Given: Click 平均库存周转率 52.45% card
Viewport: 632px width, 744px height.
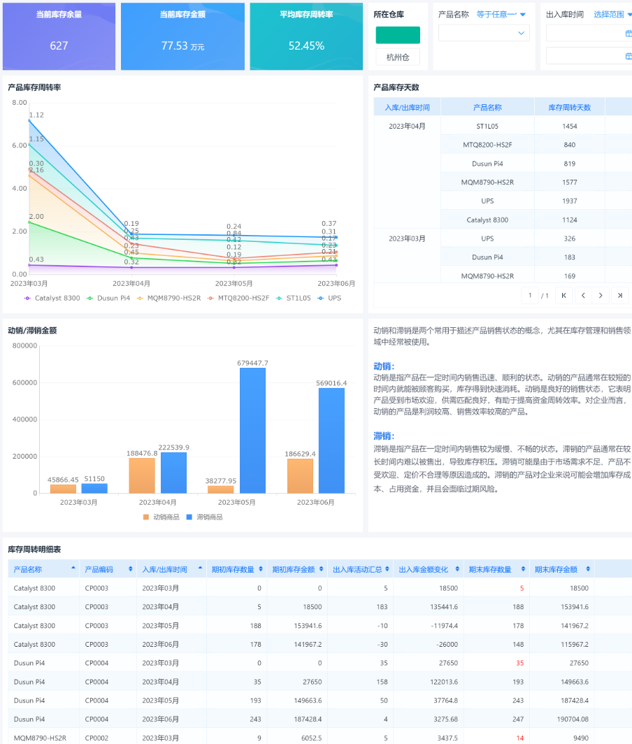Looking at the screenshot, I should pyautogui.click(x=306, y=36).
